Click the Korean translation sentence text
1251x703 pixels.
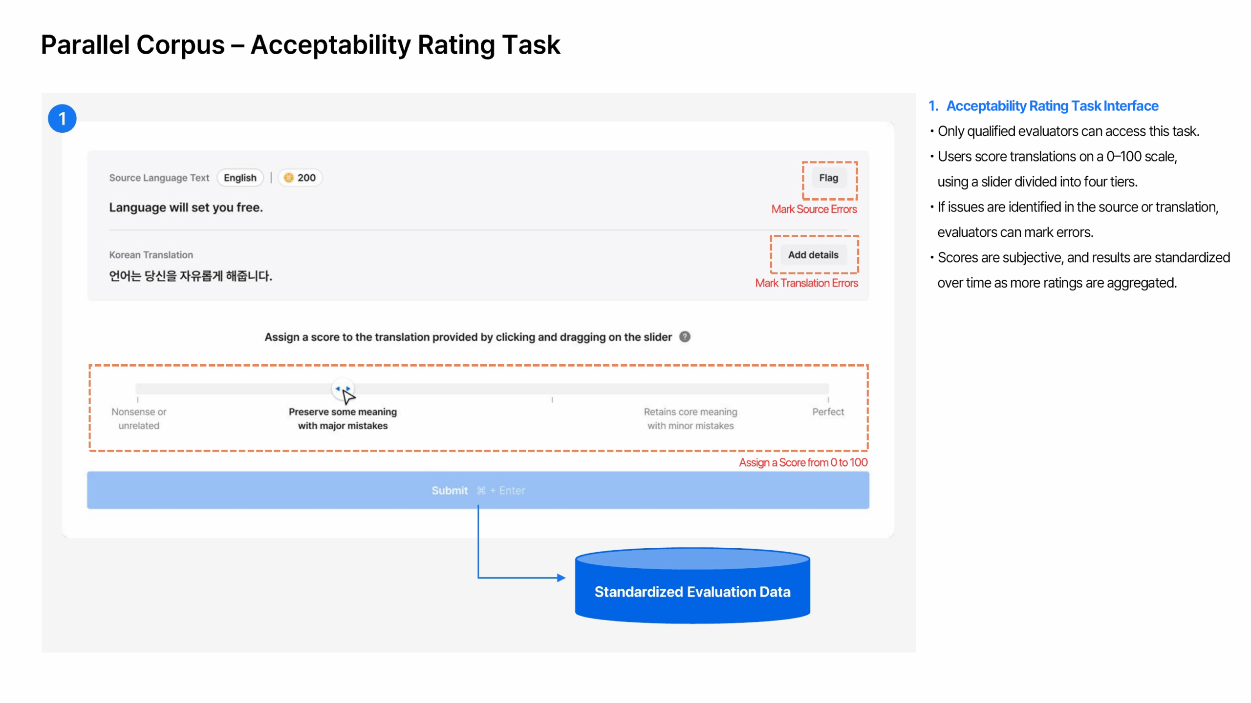pos(191,276)
